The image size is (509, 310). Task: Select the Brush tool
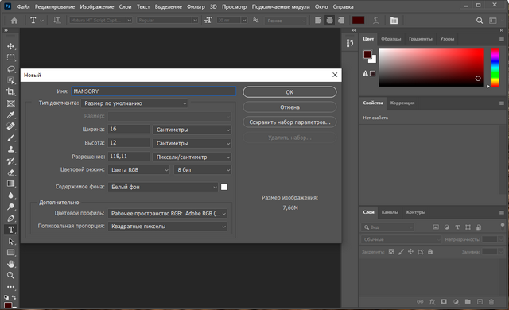tap(10, 138)
